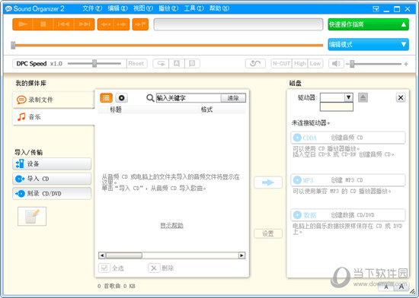419x298 pixels.
Task: Choose MP3 create MP3 CD option
Action: click(348, 180)
